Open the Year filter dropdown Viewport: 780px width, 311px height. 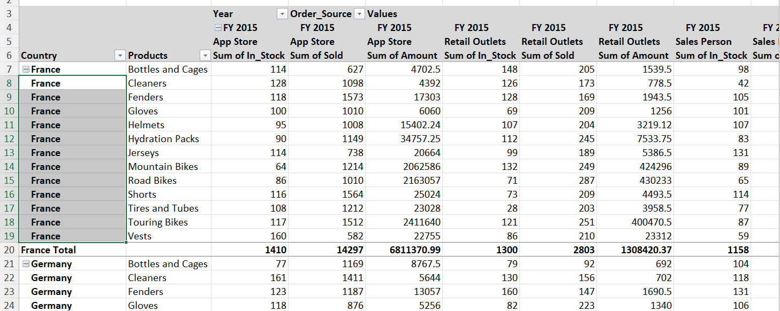click(x=282, y=14)
